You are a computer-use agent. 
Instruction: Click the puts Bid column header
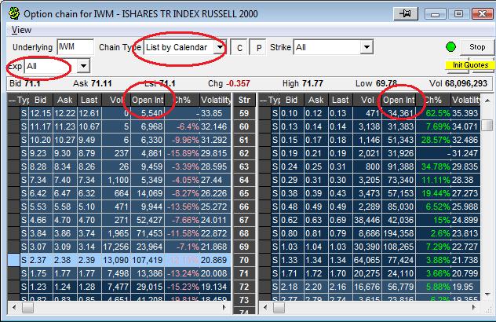tap(291, 100)
